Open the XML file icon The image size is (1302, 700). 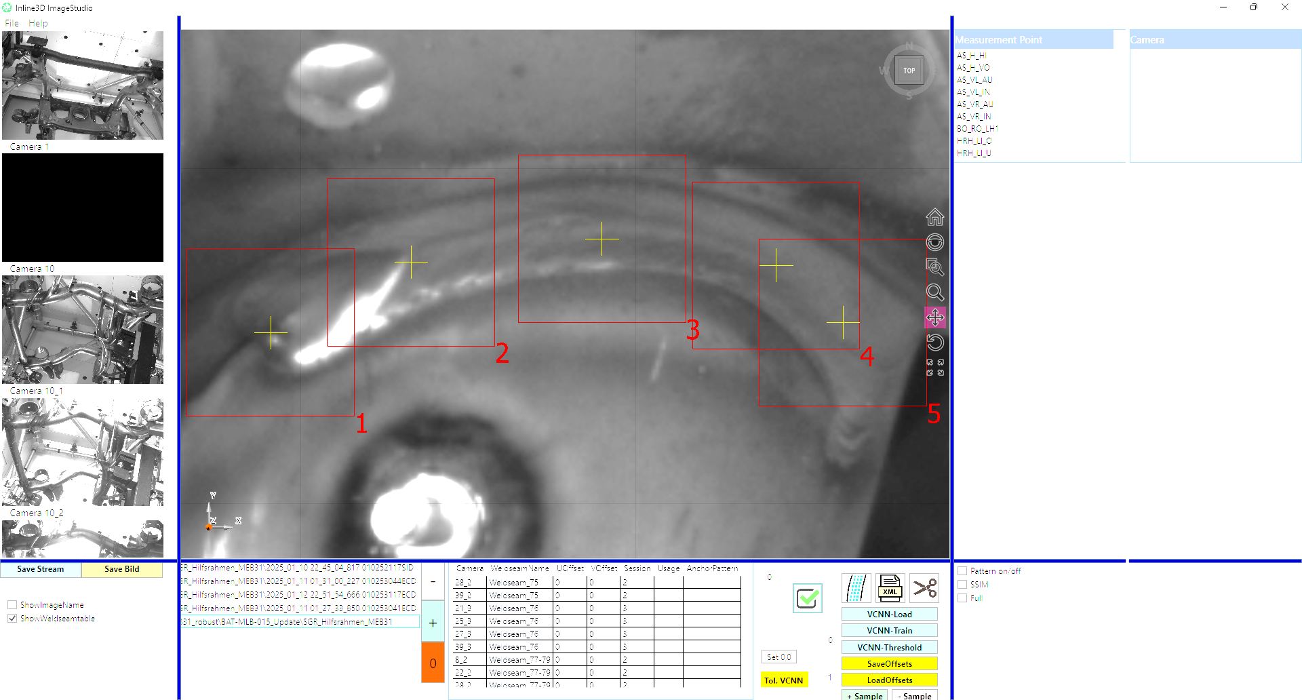click(x=890, y=588)
